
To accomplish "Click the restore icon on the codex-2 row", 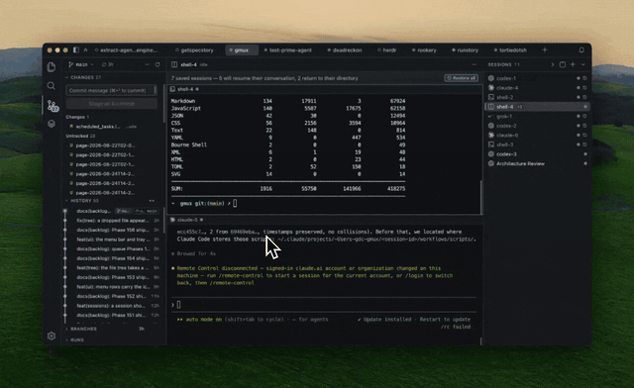I will click(x=584, y=126).
